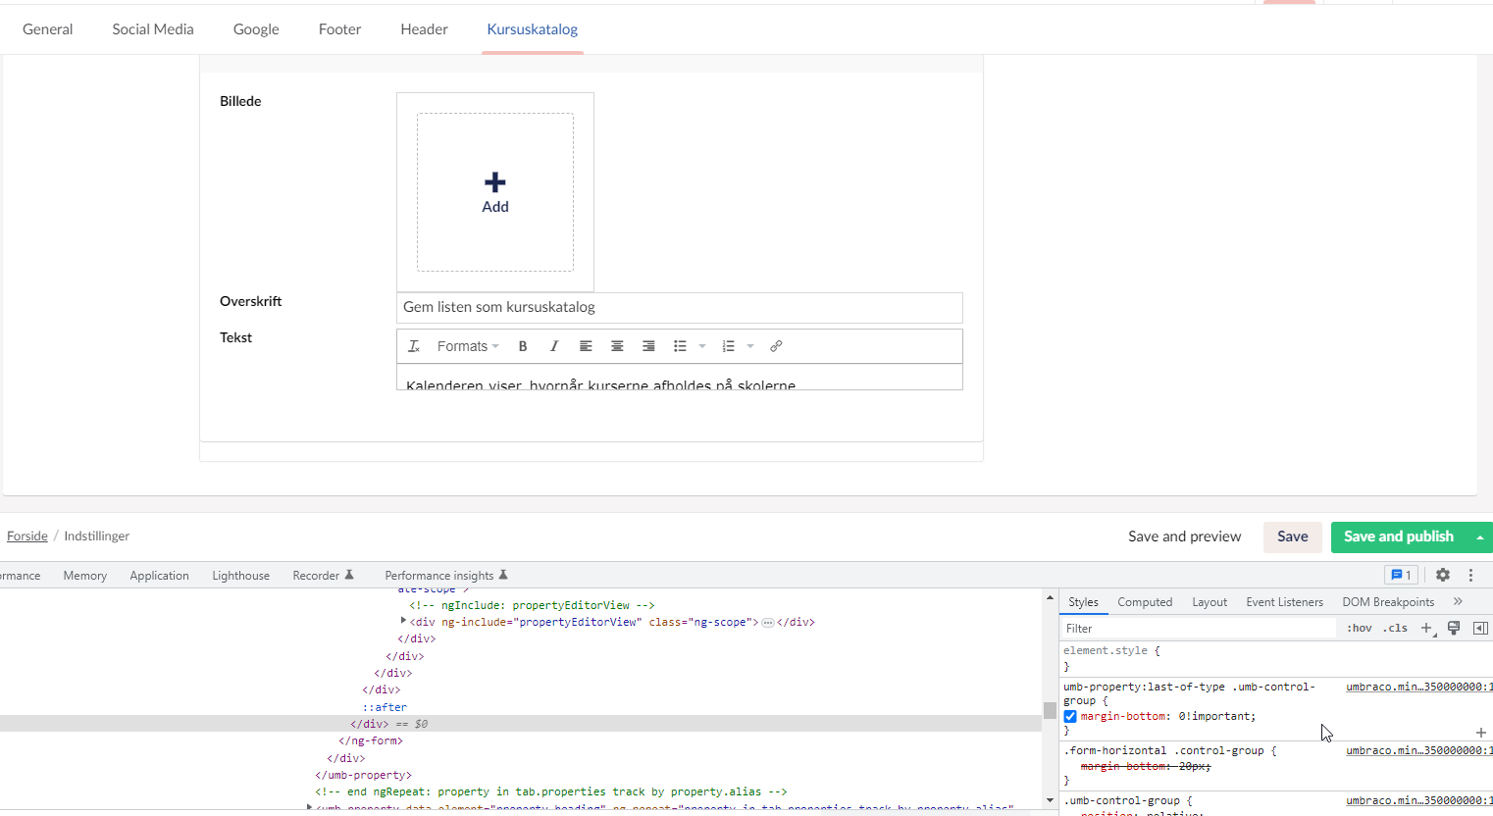Toggle bold formatting in the Tekst editor

523,345
